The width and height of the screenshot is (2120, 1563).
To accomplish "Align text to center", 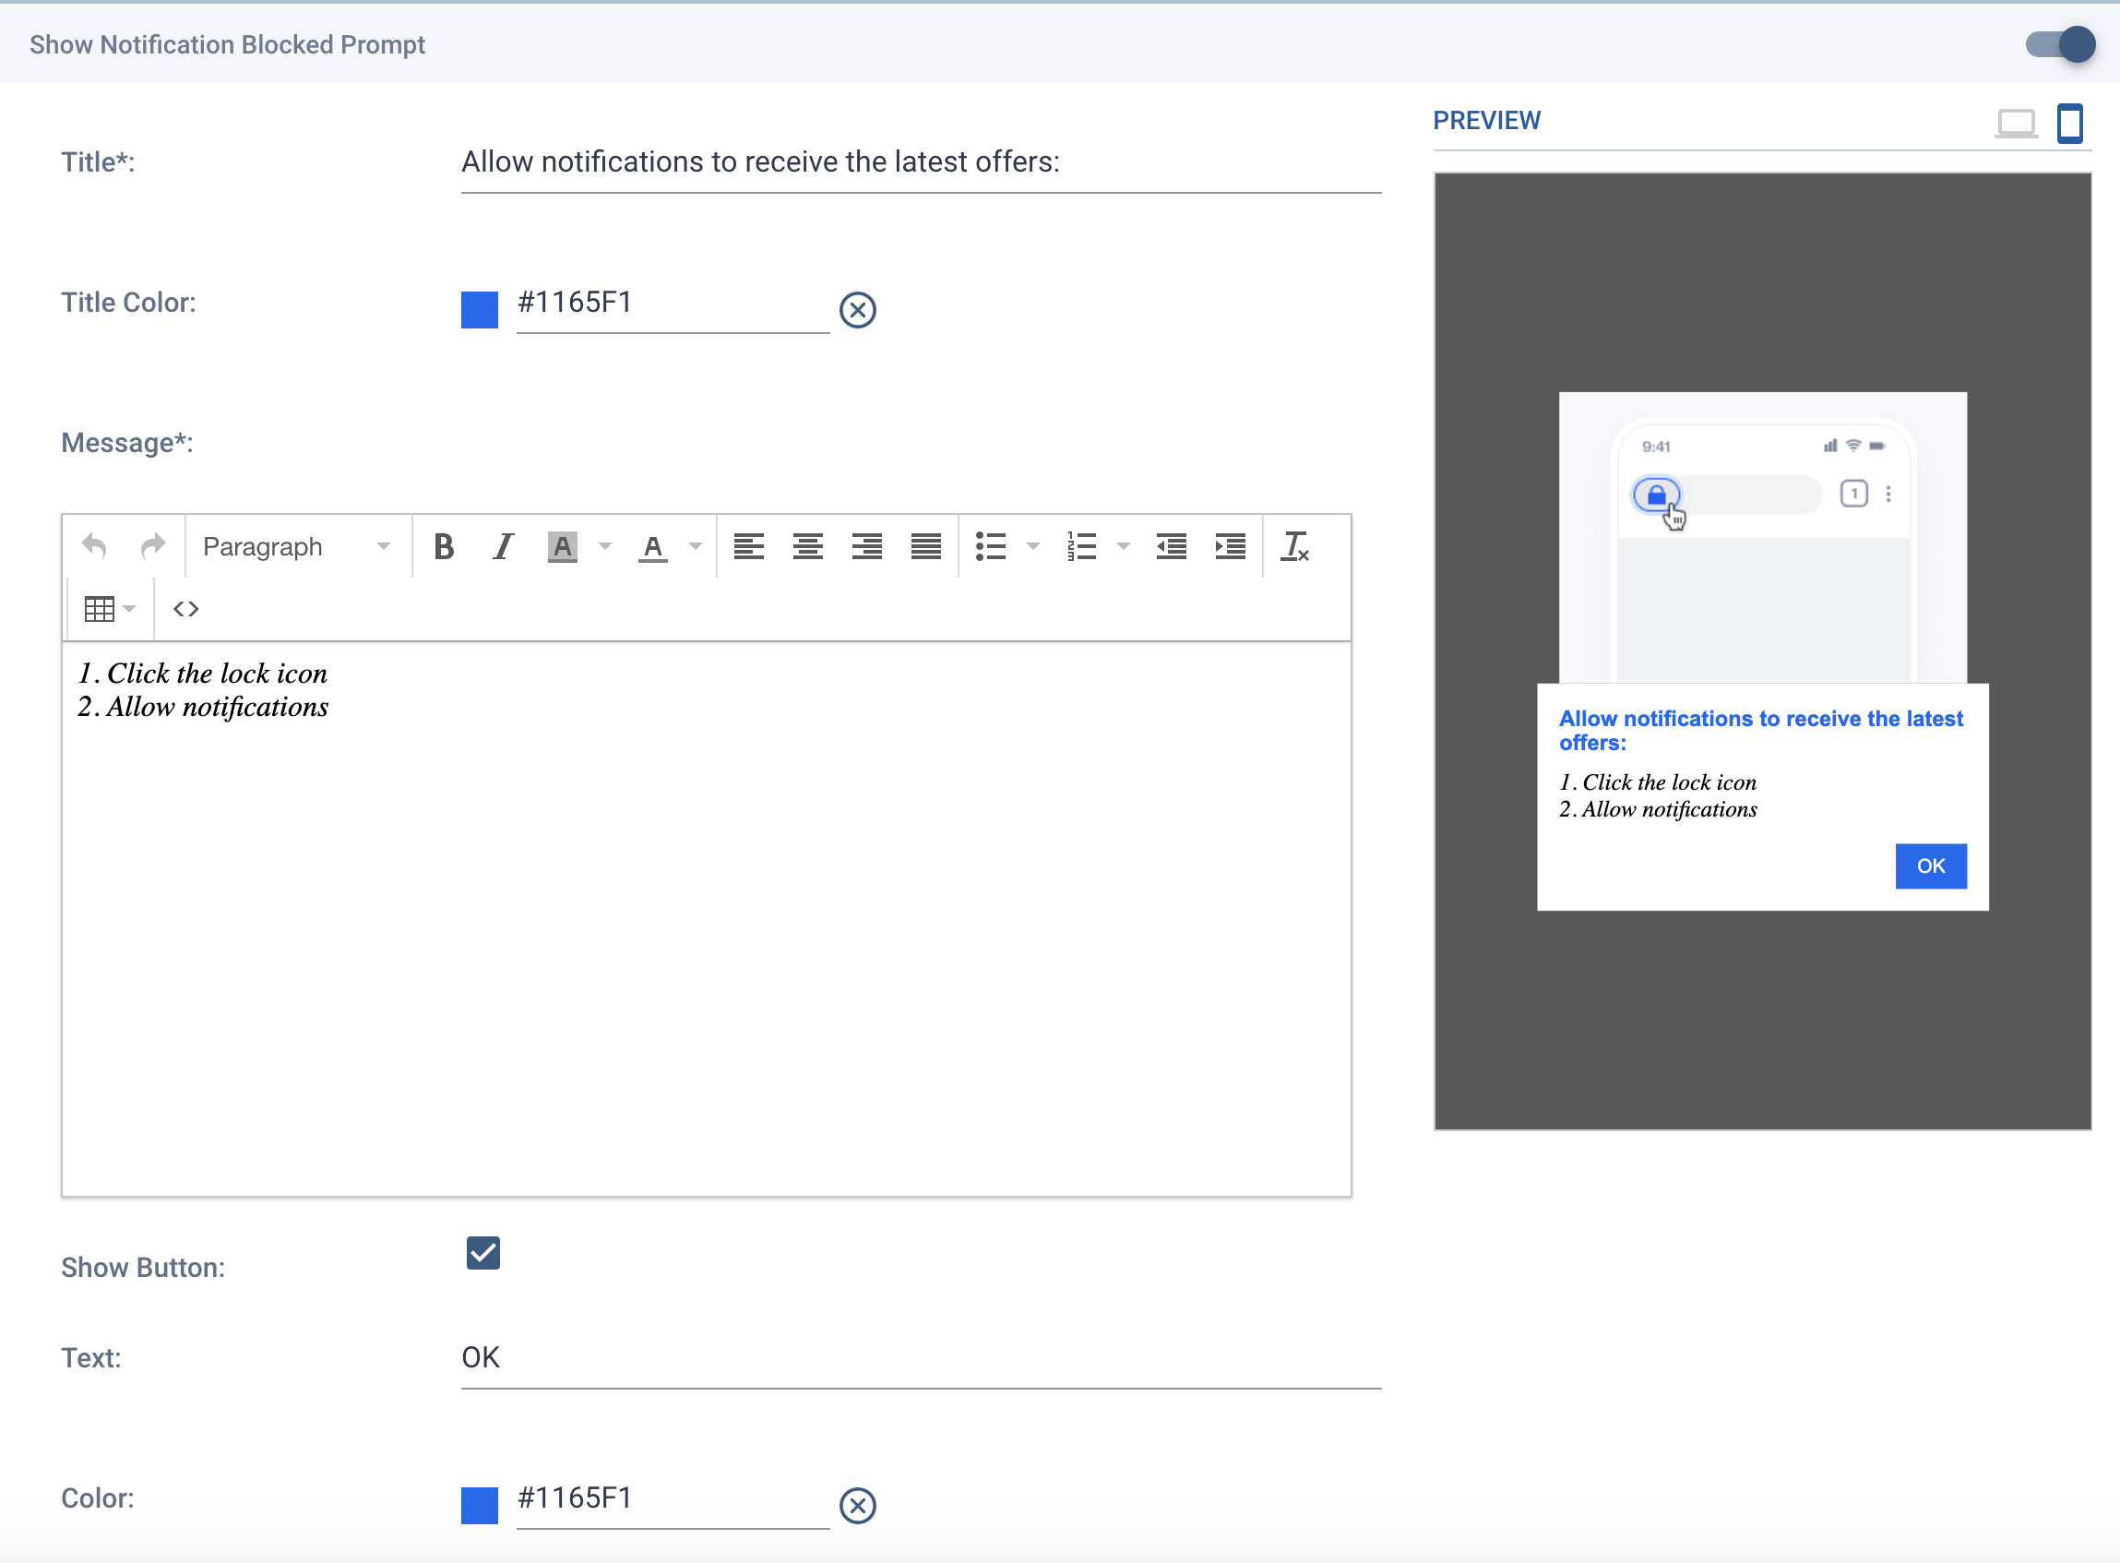I will click(x=808, y=547).
